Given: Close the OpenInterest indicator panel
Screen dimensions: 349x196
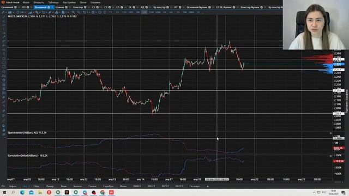Looking at the screenshot, I should click(x=330, y=133).
